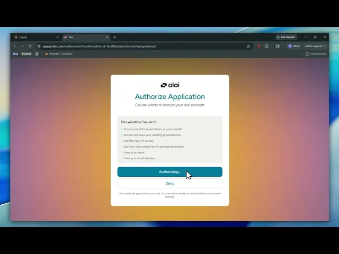Click 'Use the Alai API as you'
Image resolution: width=339 pixels, height=254 pixels.
point(138,141)
